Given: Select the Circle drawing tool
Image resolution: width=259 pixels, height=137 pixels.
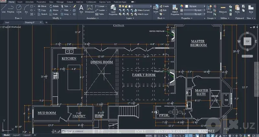Looking at the screenshot, I should tap(19, 9).
